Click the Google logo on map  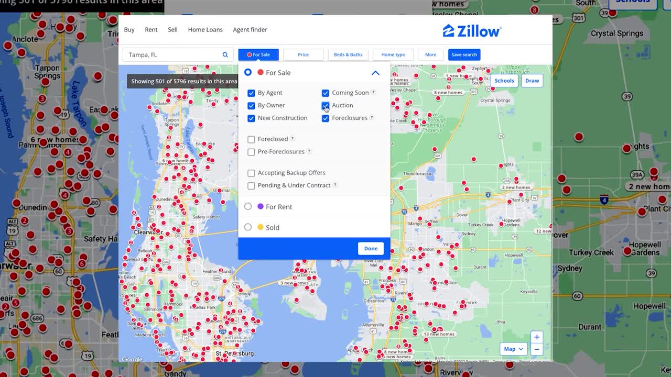coord(132,359)
